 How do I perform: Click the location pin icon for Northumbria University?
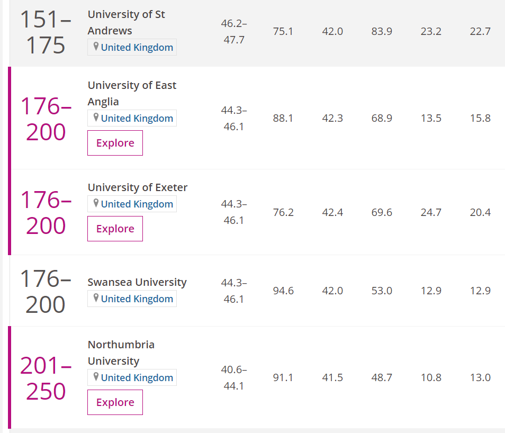point(96,376)
